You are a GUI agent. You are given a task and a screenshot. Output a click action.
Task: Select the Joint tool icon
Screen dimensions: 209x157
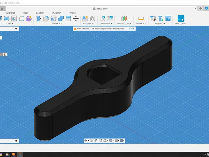(x=93, y=18)
